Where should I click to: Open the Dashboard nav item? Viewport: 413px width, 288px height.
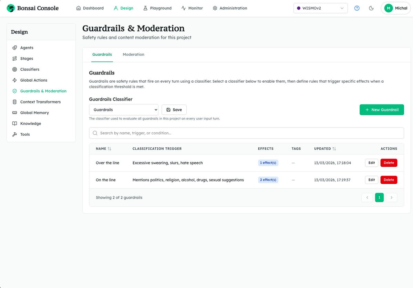pos(90,8)
